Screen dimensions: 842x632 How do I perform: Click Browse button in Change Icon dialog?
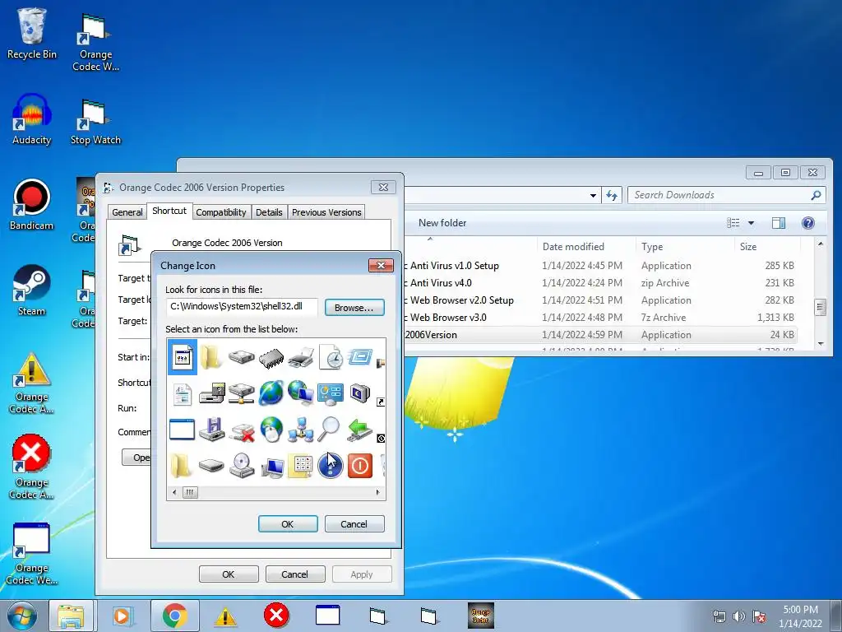pos(354,308)
